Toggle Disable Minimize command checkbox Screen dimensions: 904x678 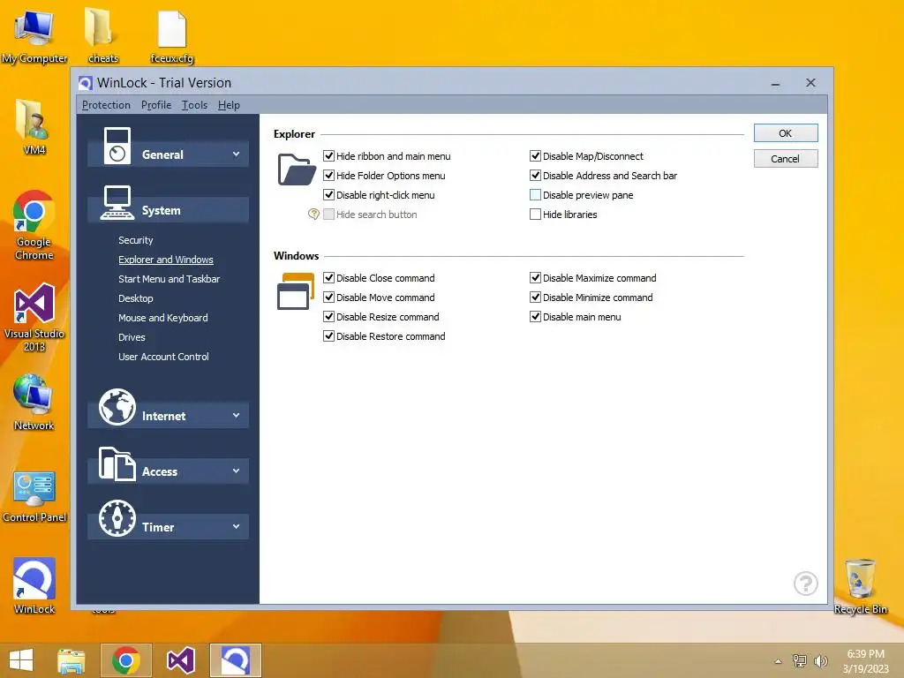[x=536, y=297]
